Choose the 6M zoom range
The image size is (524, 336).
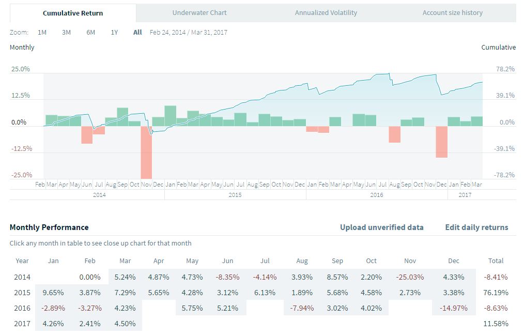tap(90, 33)
